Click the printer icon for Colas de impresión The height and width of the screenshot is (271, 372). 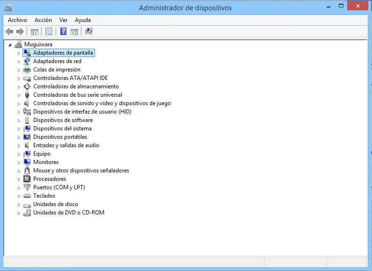click(27, 70)
